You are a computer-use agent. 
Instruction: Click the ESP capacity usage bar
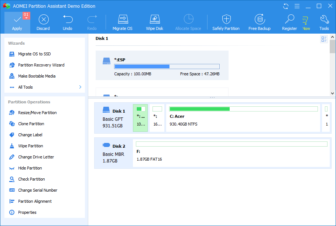pos(167,66)
